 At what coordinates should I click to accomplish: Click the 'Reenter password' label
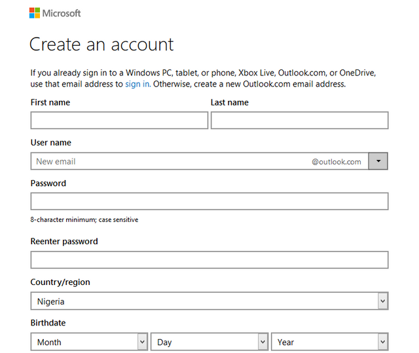(64, 242)
